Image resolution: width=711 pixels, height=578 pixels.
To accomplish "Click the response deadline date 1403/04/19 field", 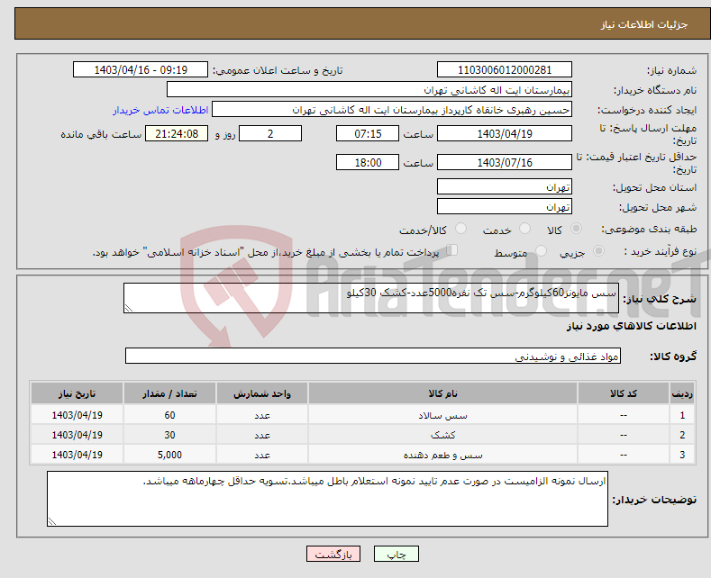I will point(505,133).
